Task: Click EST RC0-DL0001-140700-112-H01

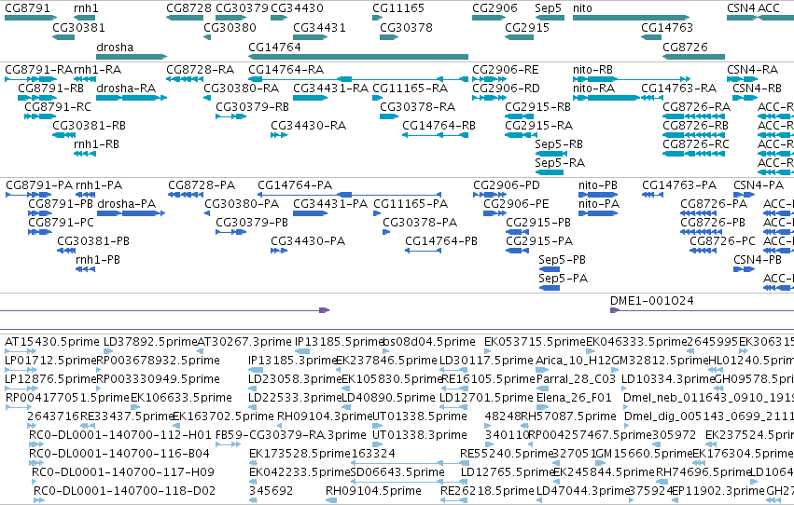Action: tap(120, 435)
